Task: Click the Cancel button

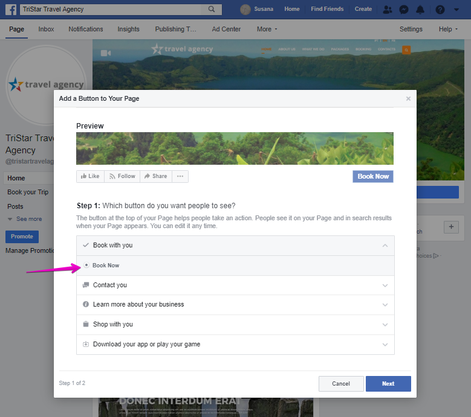Action: tap(341, 384)
